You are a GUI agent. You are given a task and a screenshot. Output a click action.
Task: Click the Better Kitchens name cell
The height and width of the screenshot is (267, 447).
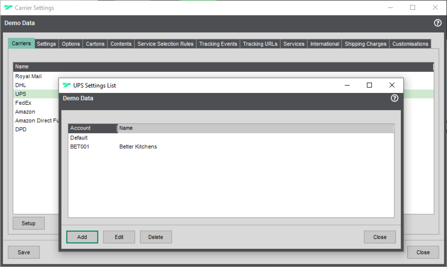coord(138,147)
